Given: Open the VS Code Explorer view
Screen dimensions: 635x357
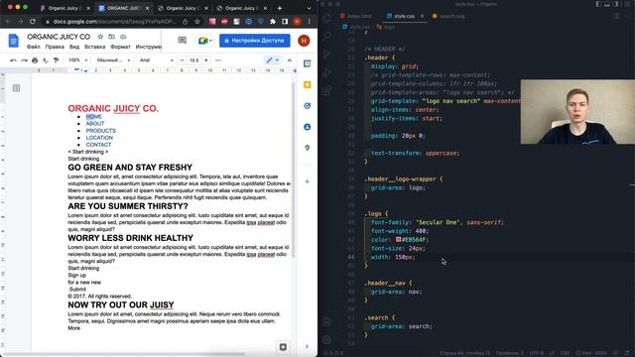Looking at the screenshot, I should (x=326, y=18).
